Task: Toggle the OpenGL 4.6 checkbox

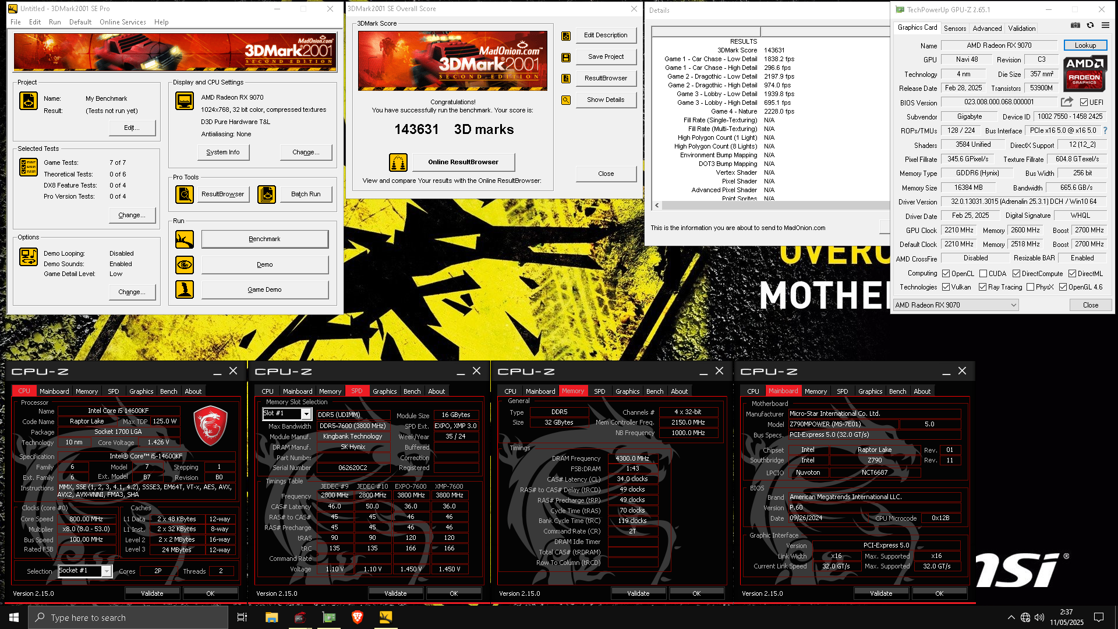Action: pyautogui.click(x=1063, y=287)
